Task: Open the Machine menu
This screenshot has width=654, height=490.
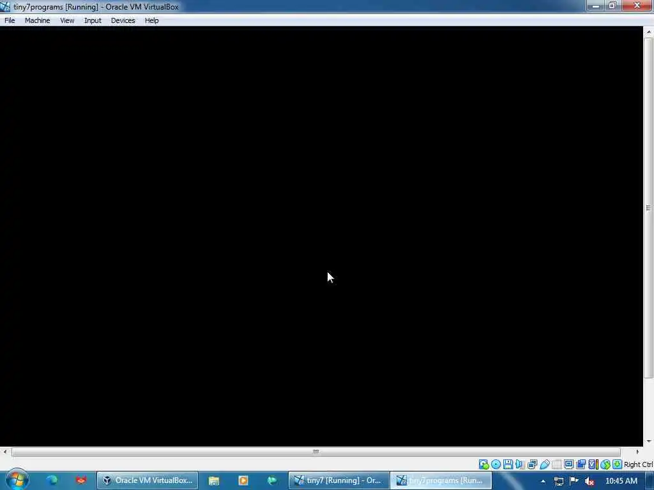Action: click(37, 20)
